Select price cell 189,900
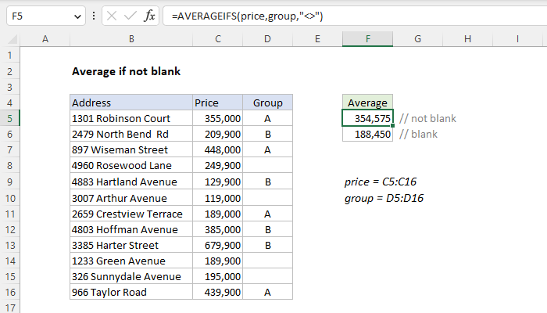The width and height of the screenshot is (547, 313). coord(218,261)
